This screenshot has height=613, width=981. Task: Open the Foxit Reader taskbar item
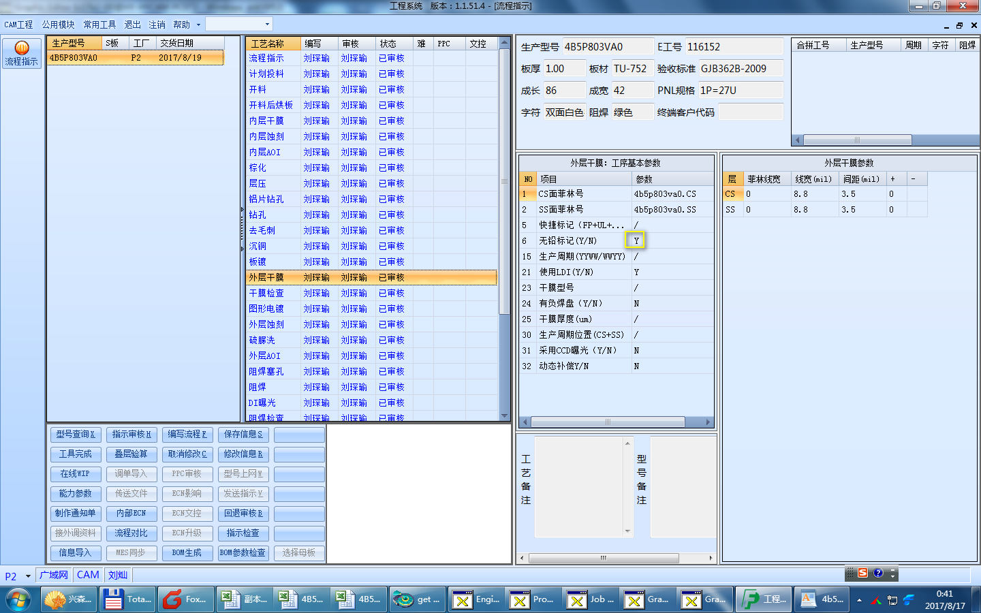click(x=186, y=599)
